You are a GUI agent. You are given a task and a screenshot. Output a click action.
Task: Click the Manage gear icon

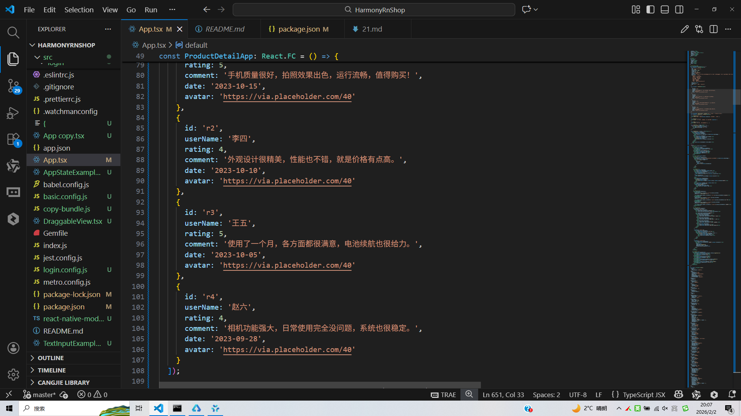pos(13,374)
